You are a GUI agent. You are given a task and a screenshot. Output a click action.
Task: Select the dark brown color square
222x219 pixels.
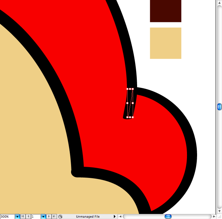click(166, 11)
